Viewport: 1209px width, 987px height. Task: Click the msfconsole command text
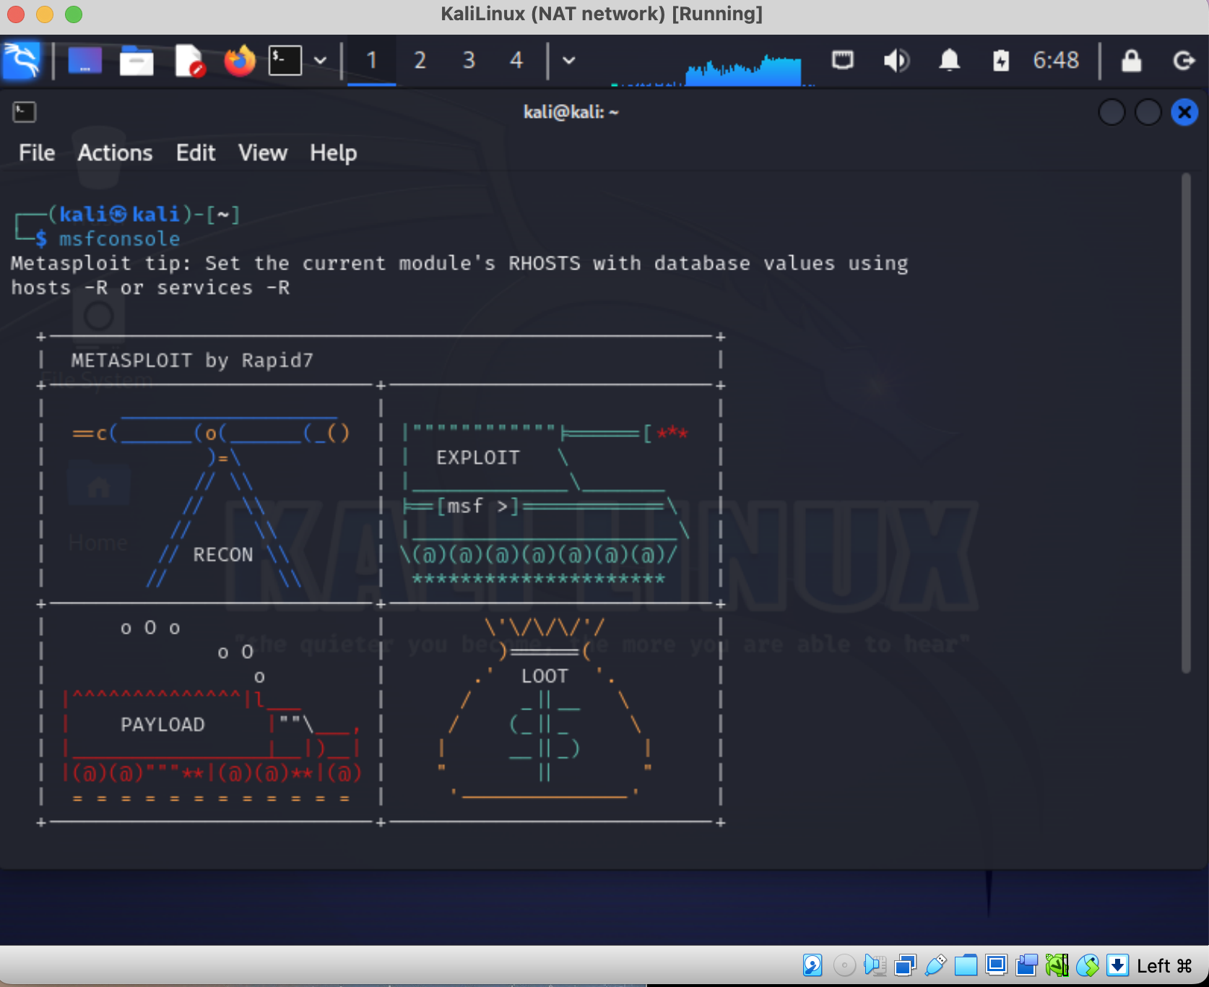[x=119, y=239]
